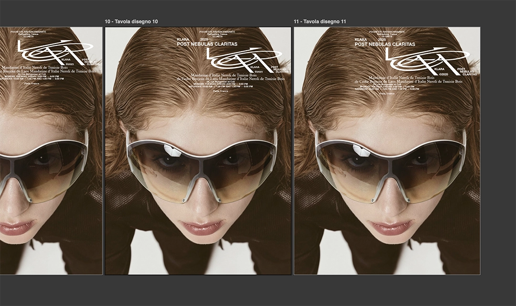Click the 'Paris, France' text on artboard 10
This screenshot has height=306, width=516.
point(220,91)
